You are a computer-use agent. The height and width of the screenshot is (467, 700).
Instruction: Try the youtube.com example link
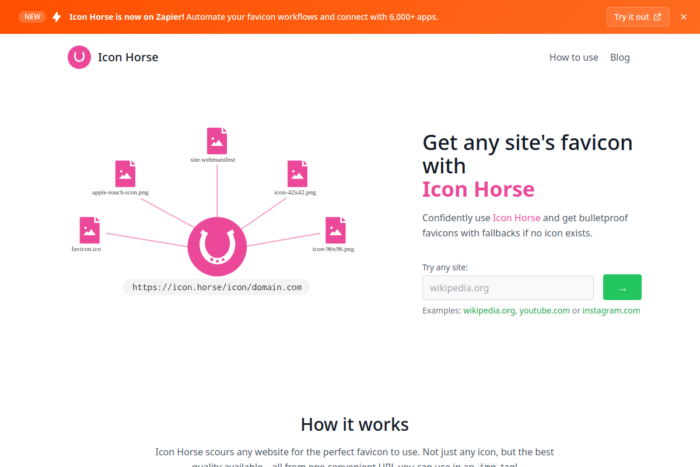(x=545, y=311)
